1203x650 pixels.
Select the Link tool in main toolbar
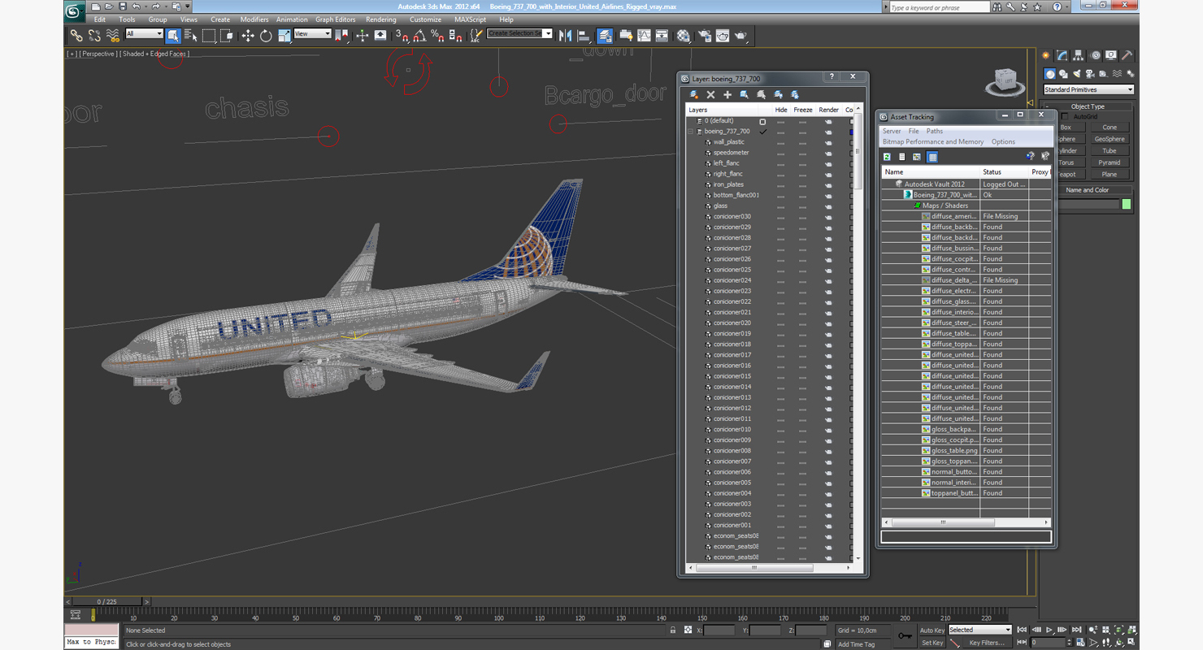76,36
